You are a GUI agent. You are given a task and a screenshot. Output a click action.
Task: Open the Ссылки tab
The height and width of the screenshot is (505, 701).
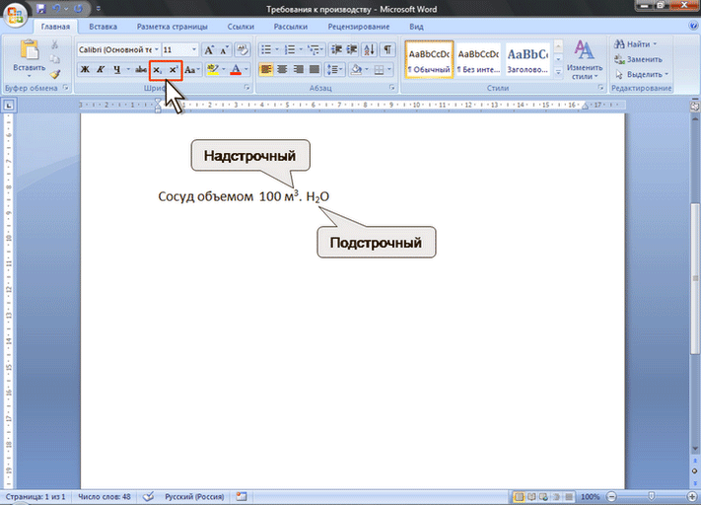[241, 27]
